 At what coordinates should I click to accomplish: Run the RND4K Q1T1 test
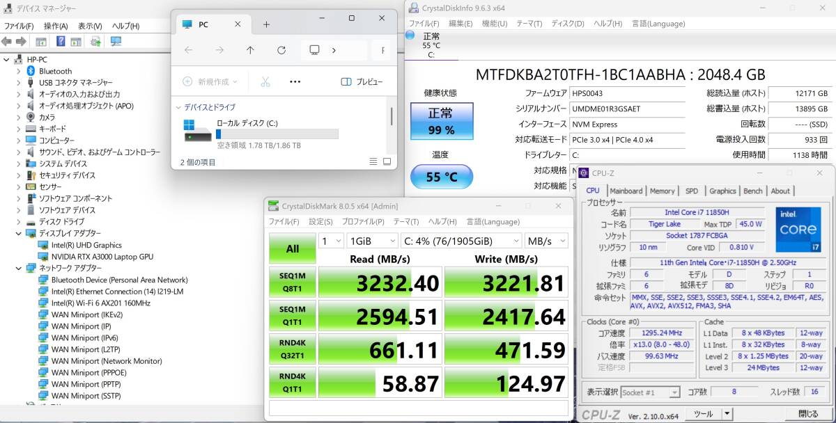tap(293, 383)
